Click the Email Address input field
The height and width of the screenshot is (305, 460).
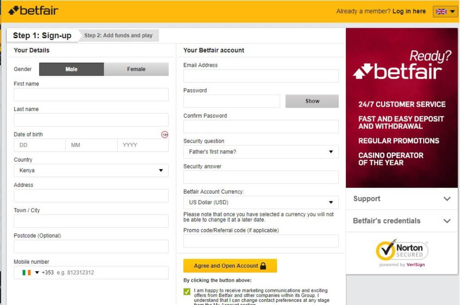[x=261, y=76]
